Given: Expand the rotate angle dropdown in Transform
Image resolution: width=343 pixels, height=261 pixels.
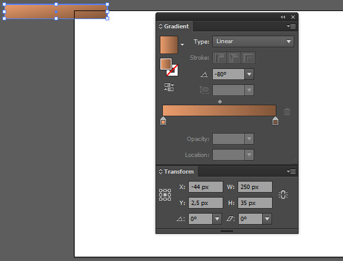Looking at the screenshot, I should pyautogui.click(x=217, y=219).
